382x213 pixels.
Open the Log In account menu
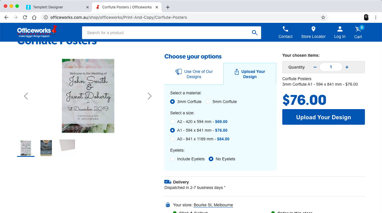(340, 32)
